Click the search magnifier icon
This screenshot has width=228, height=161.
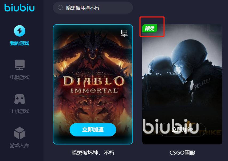pos(60,7)
